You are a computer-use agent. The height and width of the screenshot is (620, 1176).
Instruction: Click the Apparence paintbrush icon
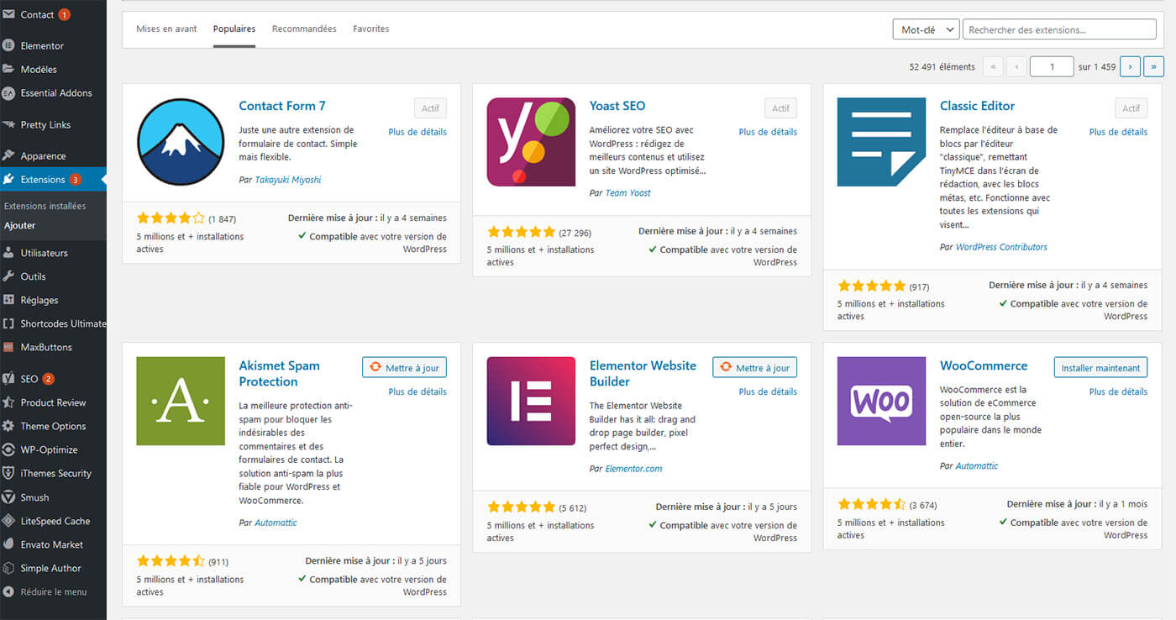point(8,155)
